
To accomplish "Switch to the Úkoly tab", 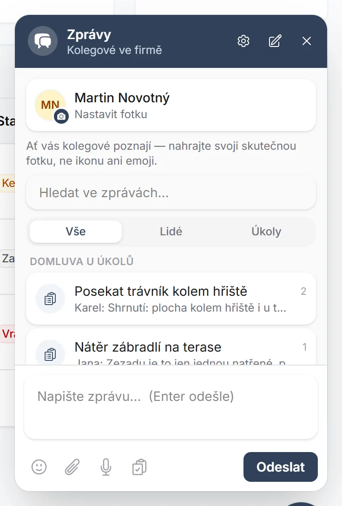I will (x=266, y=232).
